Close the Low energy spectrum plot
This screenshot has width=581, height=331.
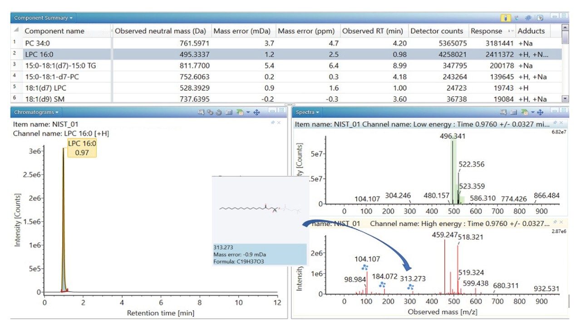[561, 123]
